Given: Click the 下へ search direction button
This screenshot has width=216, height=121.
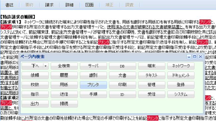Looking at the screenshot, I should (32, 66).
